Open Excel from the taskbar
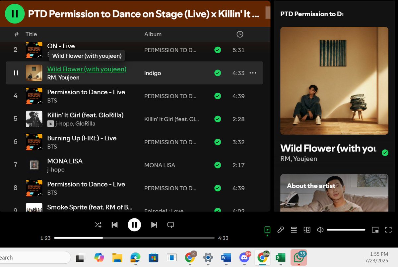 click(x=281, y=257)
